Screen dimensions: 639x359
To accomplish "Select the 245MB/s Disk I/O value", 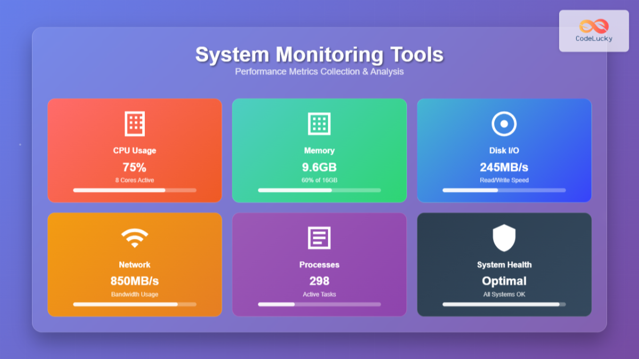I will (x=504, y=166).
